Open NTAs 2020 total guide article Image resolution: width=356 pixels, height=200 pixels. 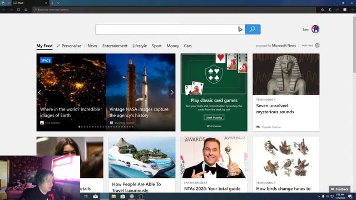[212, 189]
